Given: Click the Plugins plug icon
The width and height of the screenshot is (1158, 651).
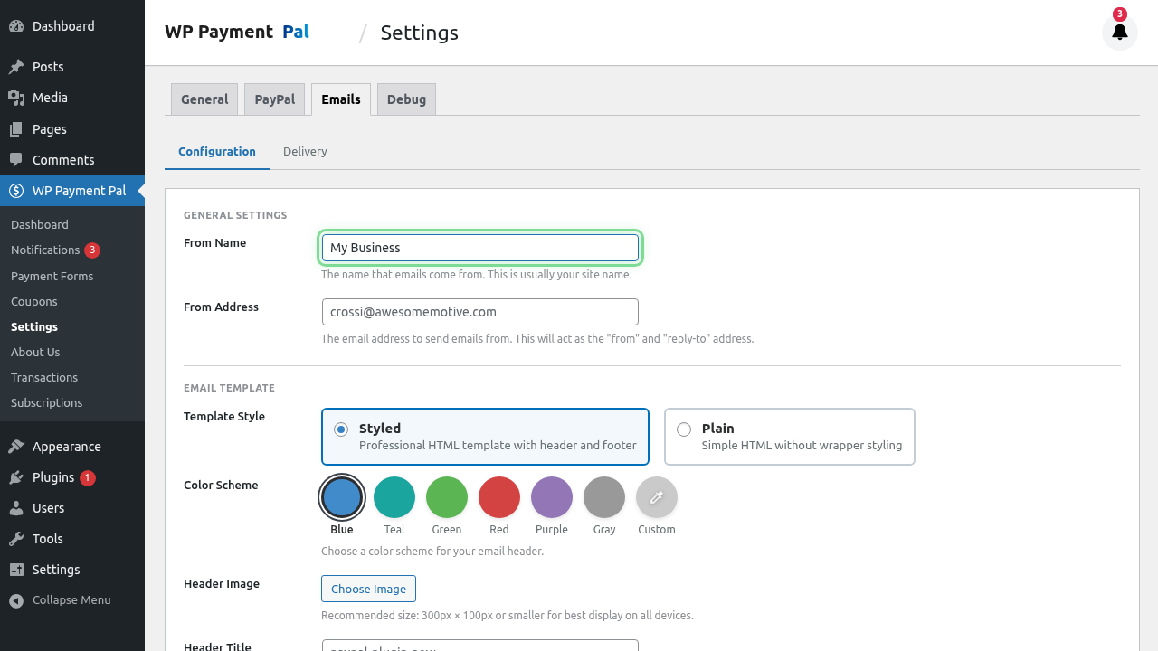Looking at the screenshot, I should [16, 477].
